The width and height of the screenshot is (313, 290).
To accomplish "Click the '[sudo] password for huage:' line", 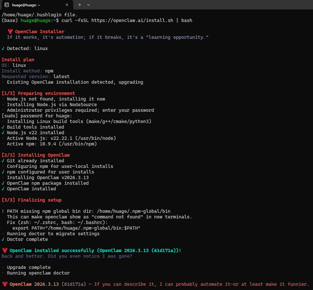I will [37, 116].
